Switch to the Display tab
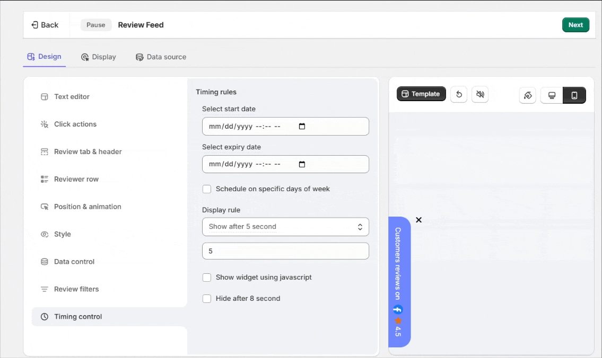The height and width of the screenshot is (358, 602). [x=99, y=57]
